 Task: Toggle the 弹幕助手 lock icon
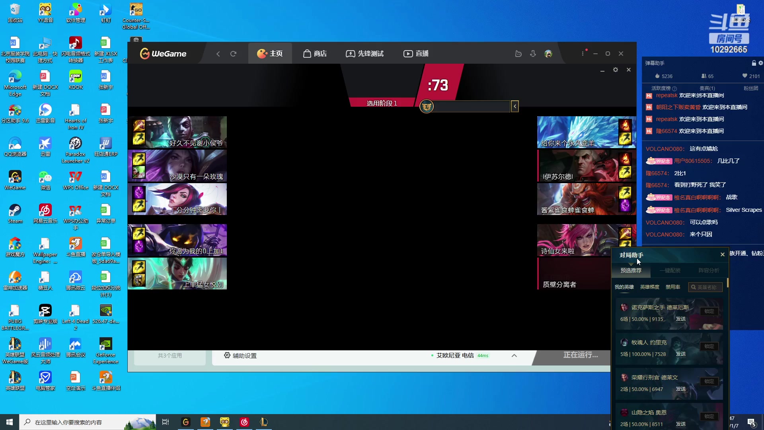754,63
